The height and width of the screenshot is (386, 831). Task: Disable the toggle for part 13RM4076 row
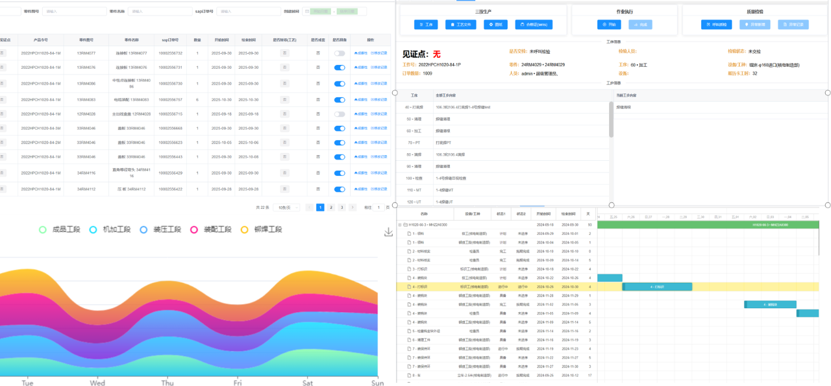339,67
